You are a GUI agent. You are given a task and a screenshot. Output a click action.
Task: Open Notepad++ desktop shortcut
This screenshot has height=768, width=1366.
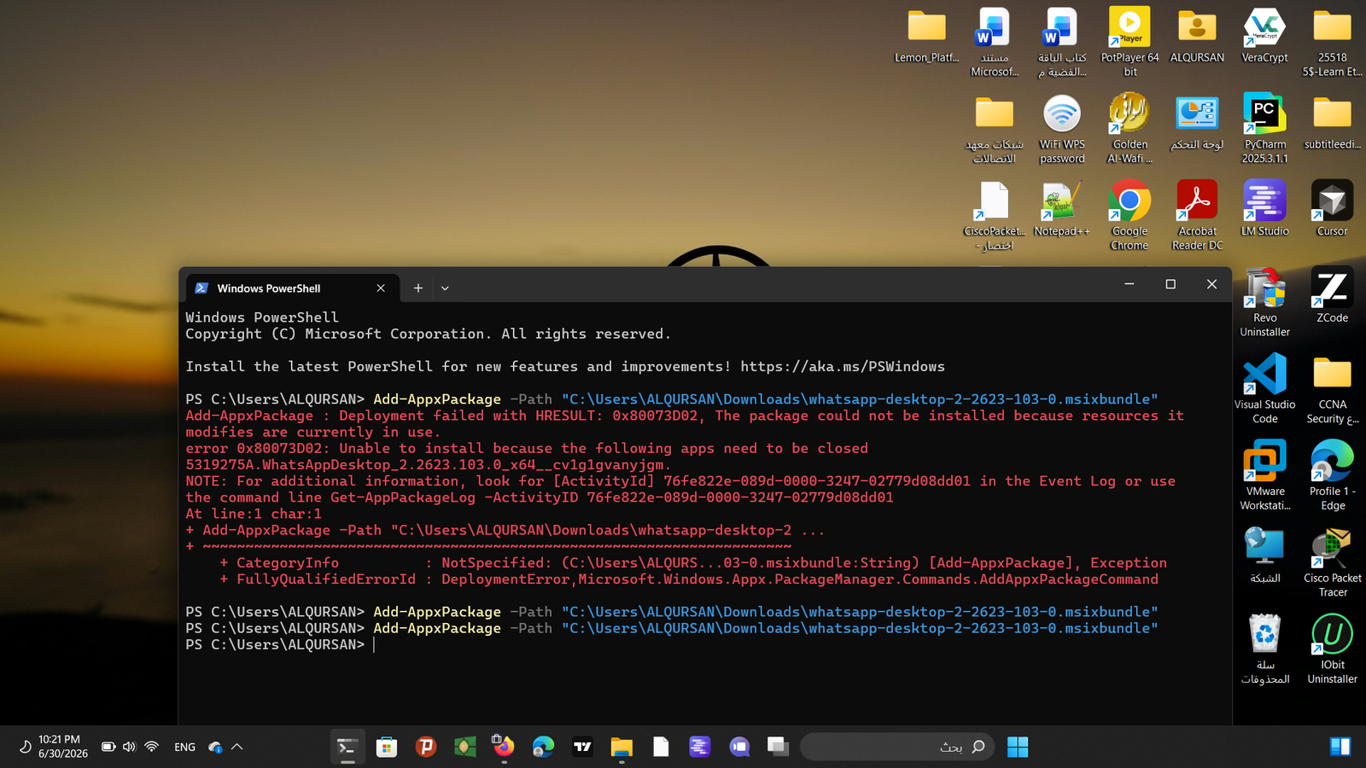[1062, 209]
